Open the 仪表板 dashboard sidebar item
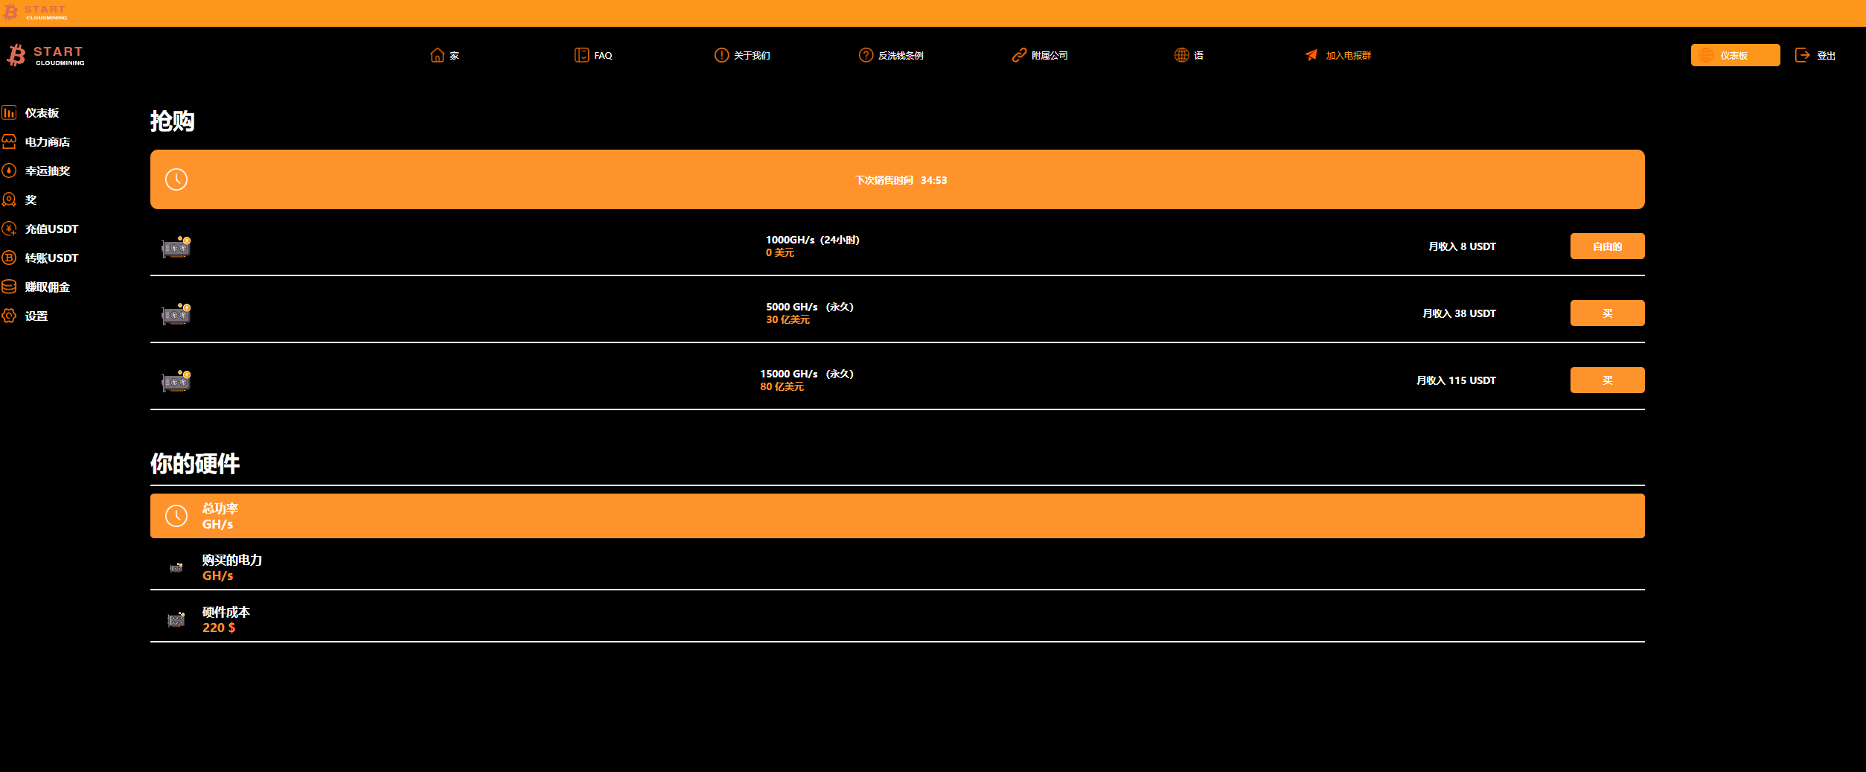This screenshot has height=772, width=1866. (x=42, y=113)
